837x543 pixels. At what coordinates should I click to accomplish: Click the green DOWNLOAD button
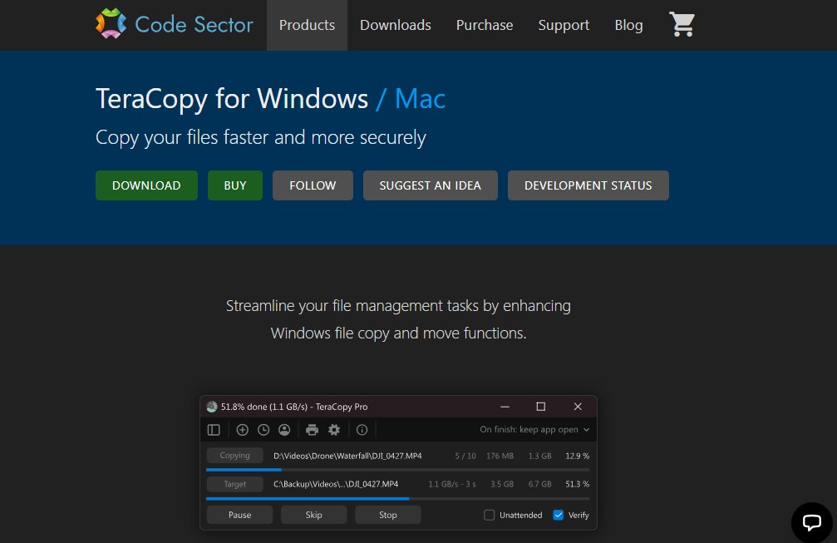click(146, 185)
